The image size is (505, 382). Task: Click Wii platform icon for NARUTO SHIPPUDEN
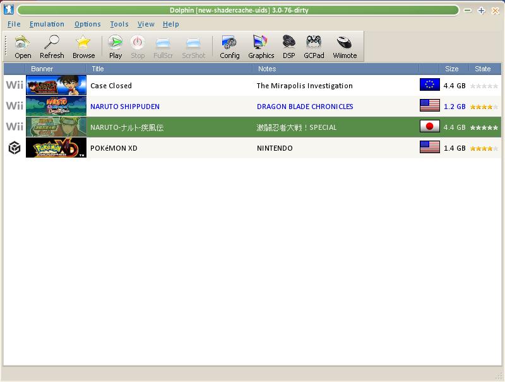tap(15, 106)
